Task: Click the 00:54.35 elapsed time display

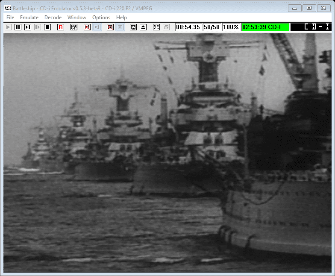Action: pyautogui.click(x=188, y=27)
